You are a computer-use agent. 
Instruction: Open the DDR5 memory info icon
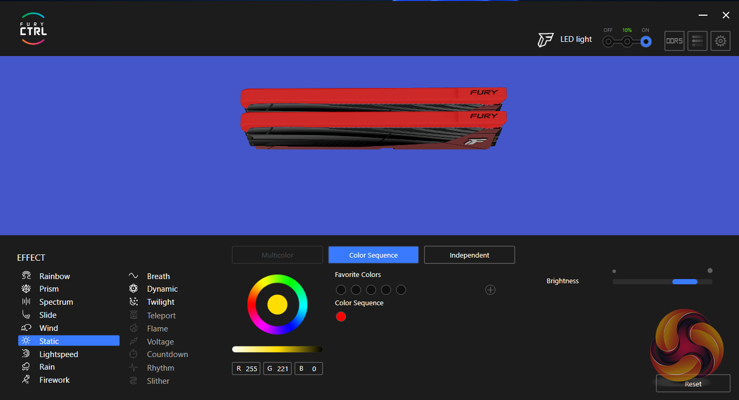click(674, 41)
